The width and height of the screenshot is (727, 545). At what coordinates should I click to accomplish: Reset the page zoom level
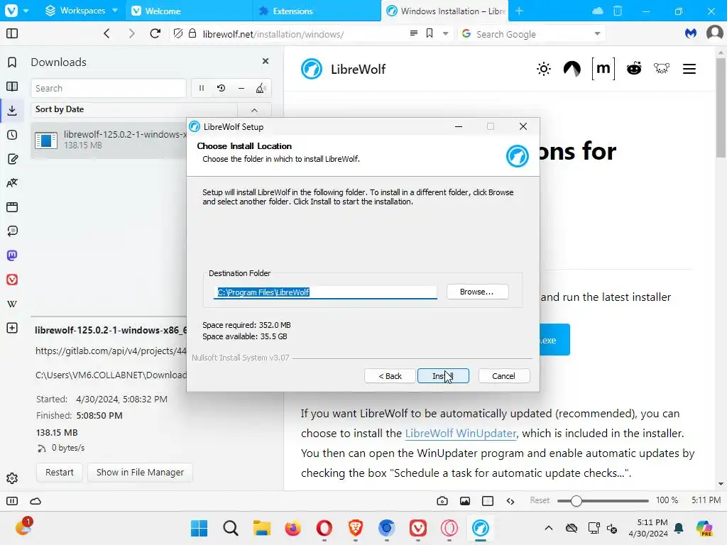pyautogui.click(x=540, y=500)
